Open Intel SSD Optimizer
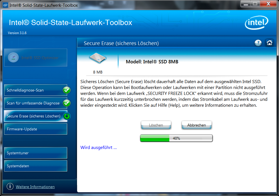Screen dimensions: 279x196 pyautogui.click(x=36, y=57)
